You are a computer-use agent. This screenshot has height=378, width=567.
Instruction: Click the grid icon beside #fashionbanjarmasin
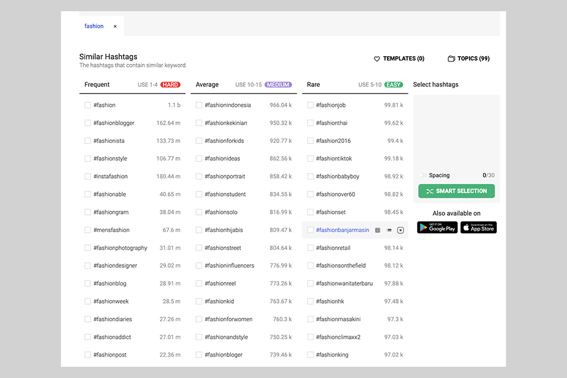coord(378,230)
